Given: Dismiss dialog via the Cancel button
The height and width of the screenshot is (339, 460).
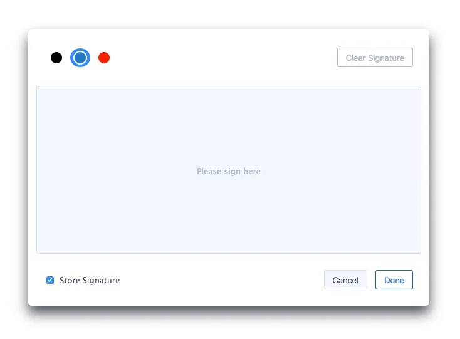Looking at the screenshot, I should click(x=345, y=279).
